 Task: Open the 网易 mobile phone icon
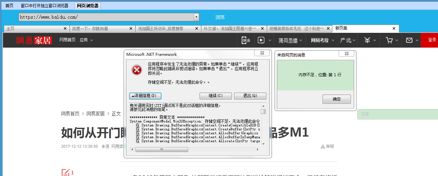[246, 40]
